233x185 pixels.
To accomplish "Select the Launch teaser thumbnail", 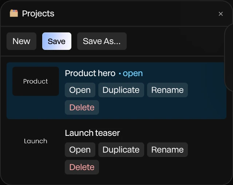I will 36,141.
